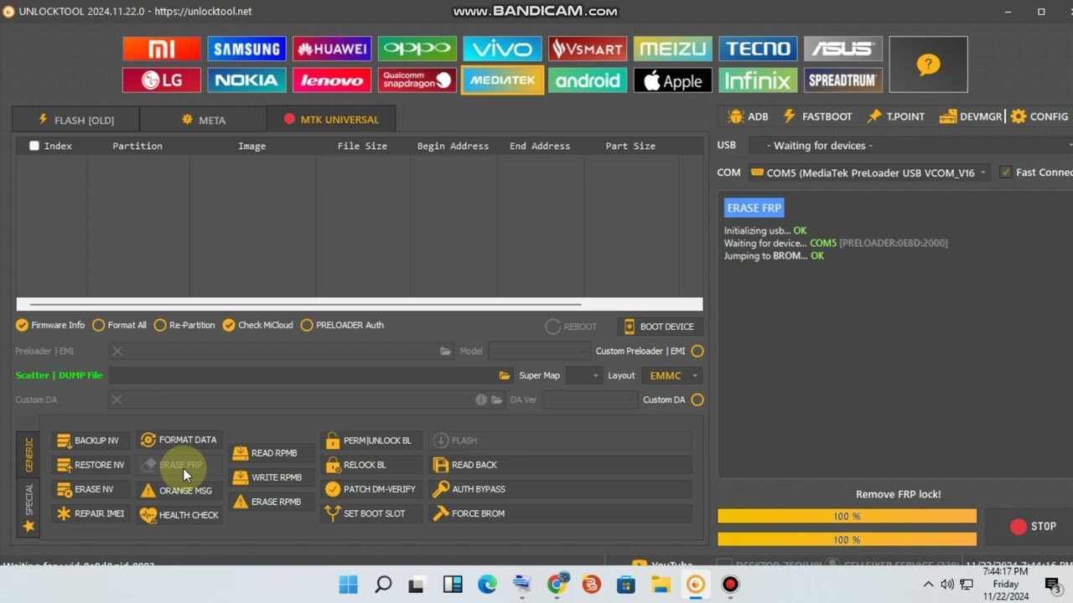Image resolution: width=1073 pixels, height=603 pixels.
Task: Click the Scatter DUMP File path field
Action: 309,375
